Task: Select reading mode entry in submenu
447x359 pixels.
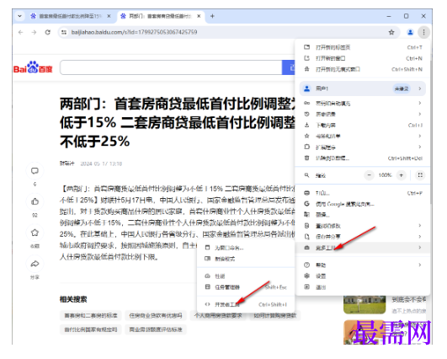Action: (246, 259)
